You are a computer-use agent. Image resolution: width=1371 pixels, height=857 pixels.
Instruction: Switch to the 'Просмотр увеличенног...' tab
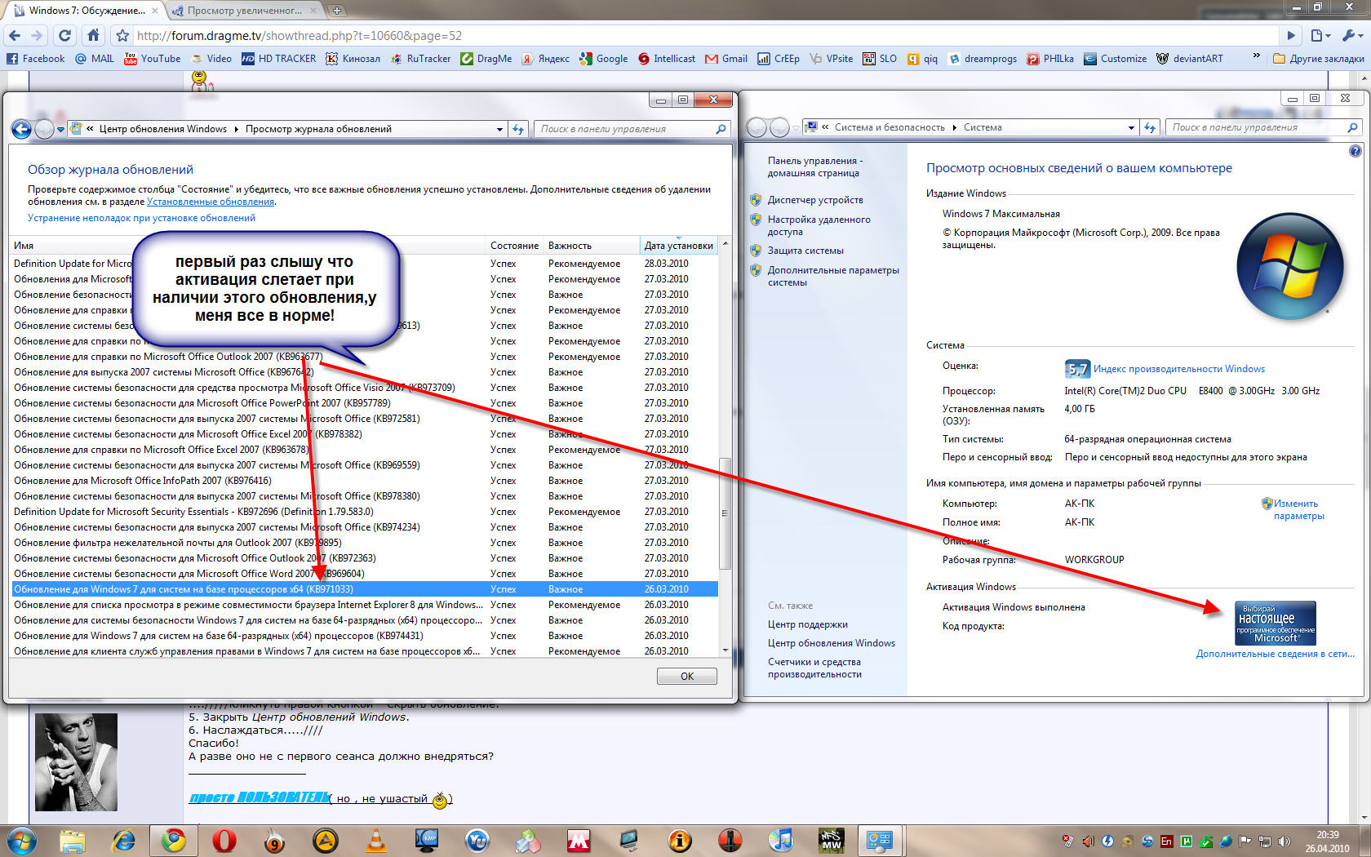245,11
